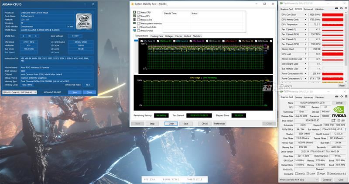The image size is (349, 184).
Task: Click the cache icon beside Stress cache
Action: [x=134, y=20]
